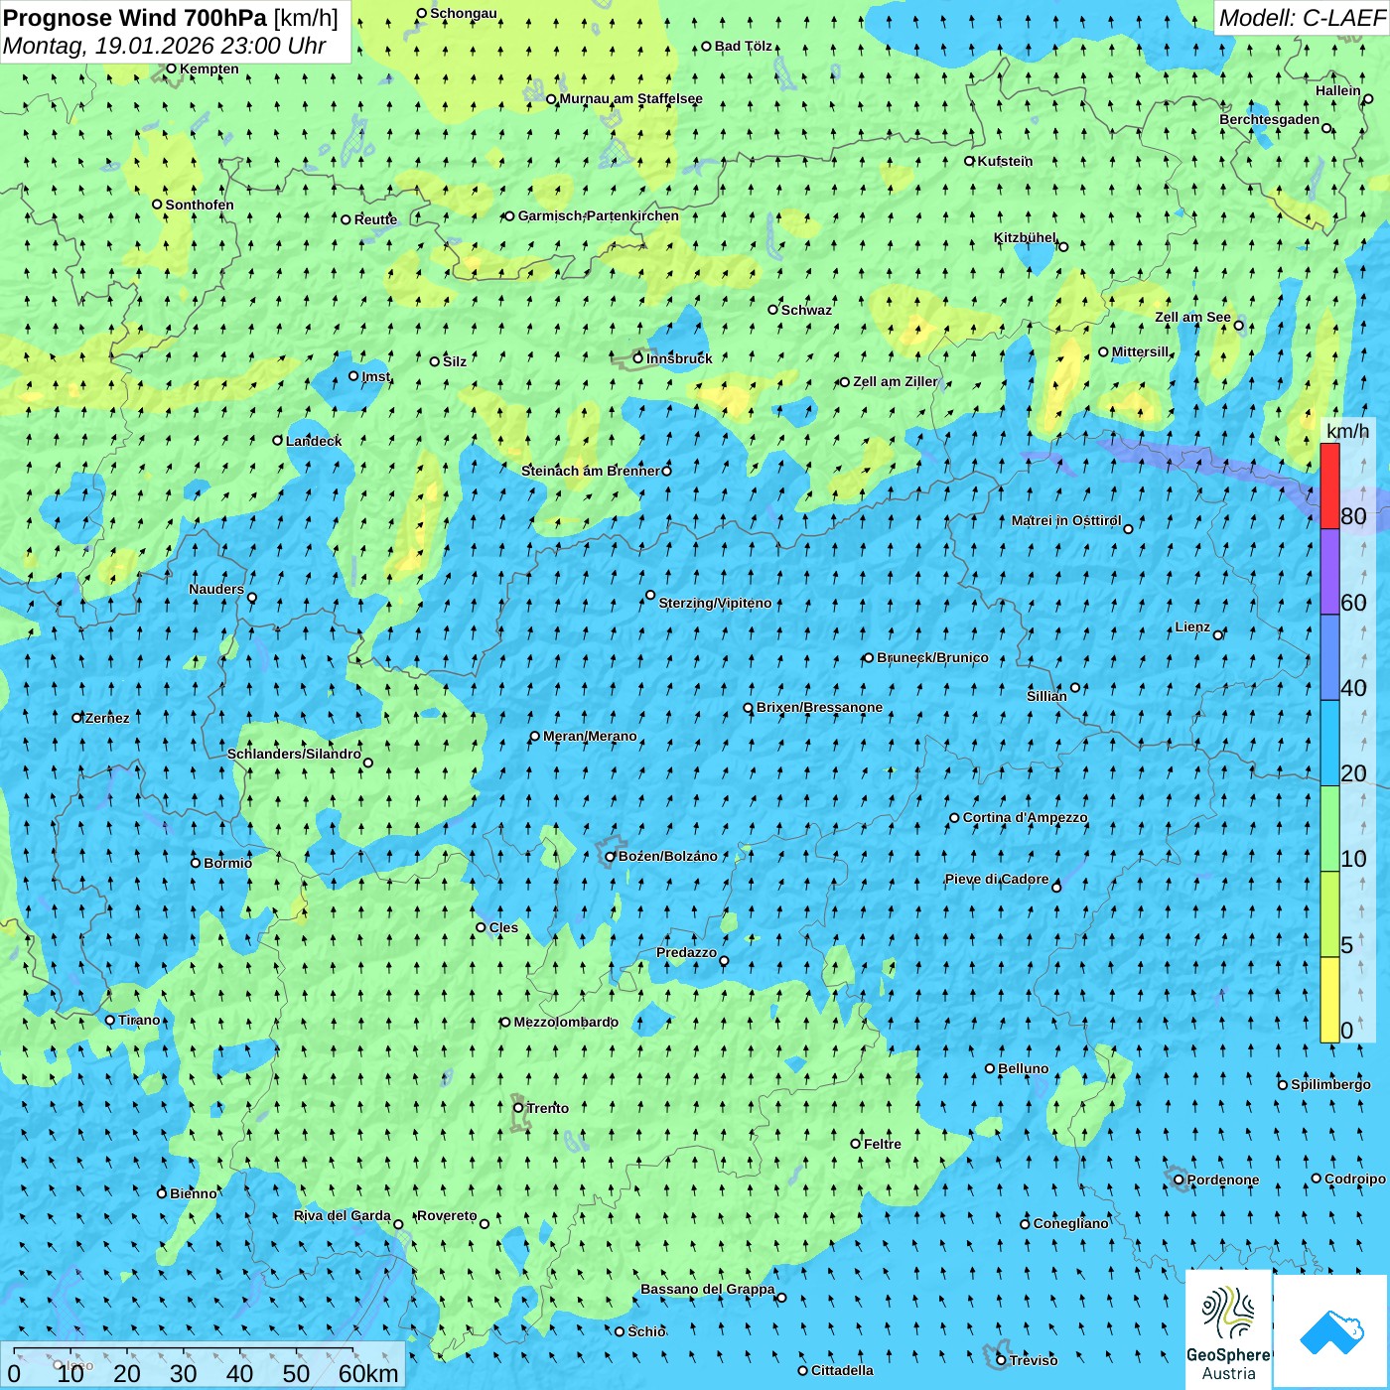Click the Modell: C-LAEF label
Image resolution: width=1390 pixels, height=1390 pixels.
coord(1301,18)
